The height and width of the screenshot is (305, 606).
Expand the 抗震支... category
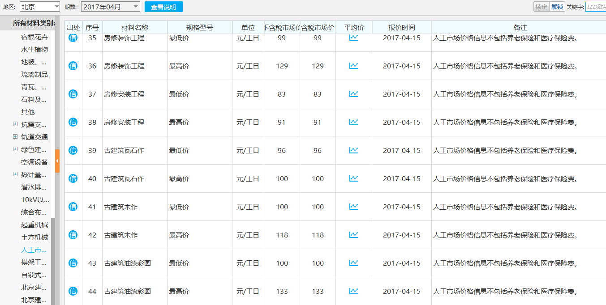click(x=15, y=124)
